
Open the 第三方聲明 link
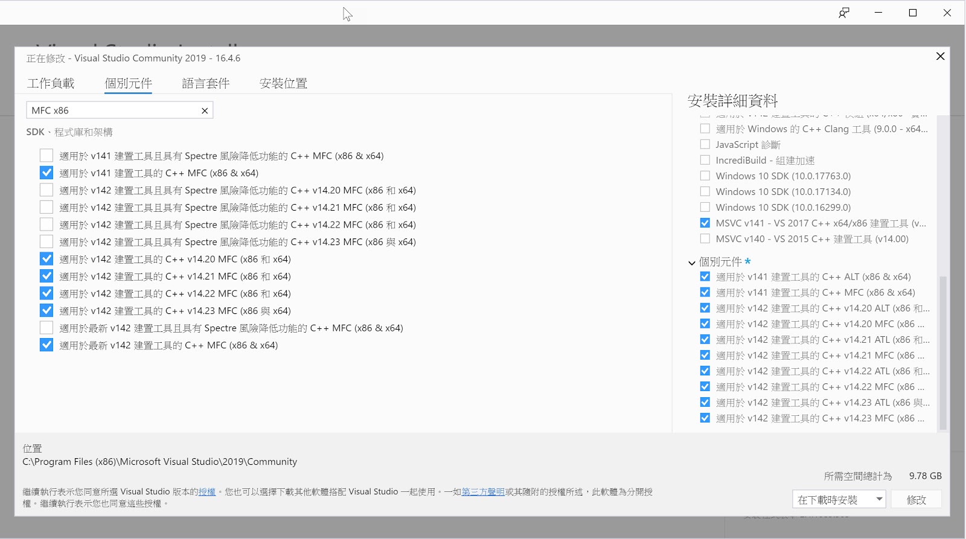coord(483,492)
